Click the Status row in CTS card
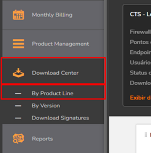This screenshot has height=153, width=151. pyautogui.click(x=140, y=73)
